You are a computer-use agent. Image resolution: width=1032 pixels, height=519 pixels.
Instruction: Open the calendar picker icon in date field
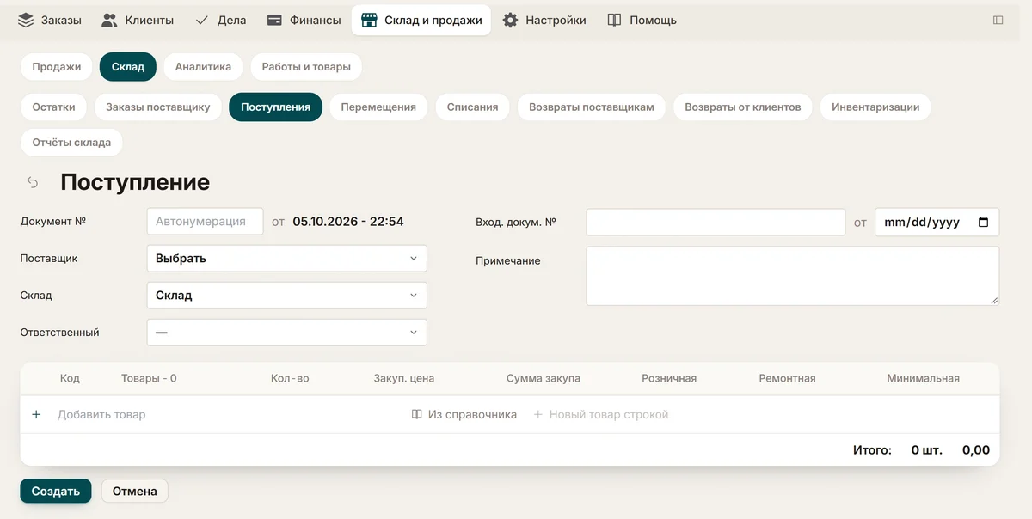[x=985, y=222]
